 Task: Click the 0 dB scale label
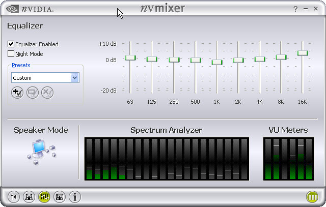coord(111,60)
